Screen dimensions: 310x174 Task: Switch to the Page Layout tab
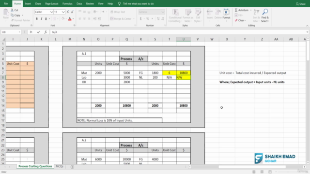(52, 3)
